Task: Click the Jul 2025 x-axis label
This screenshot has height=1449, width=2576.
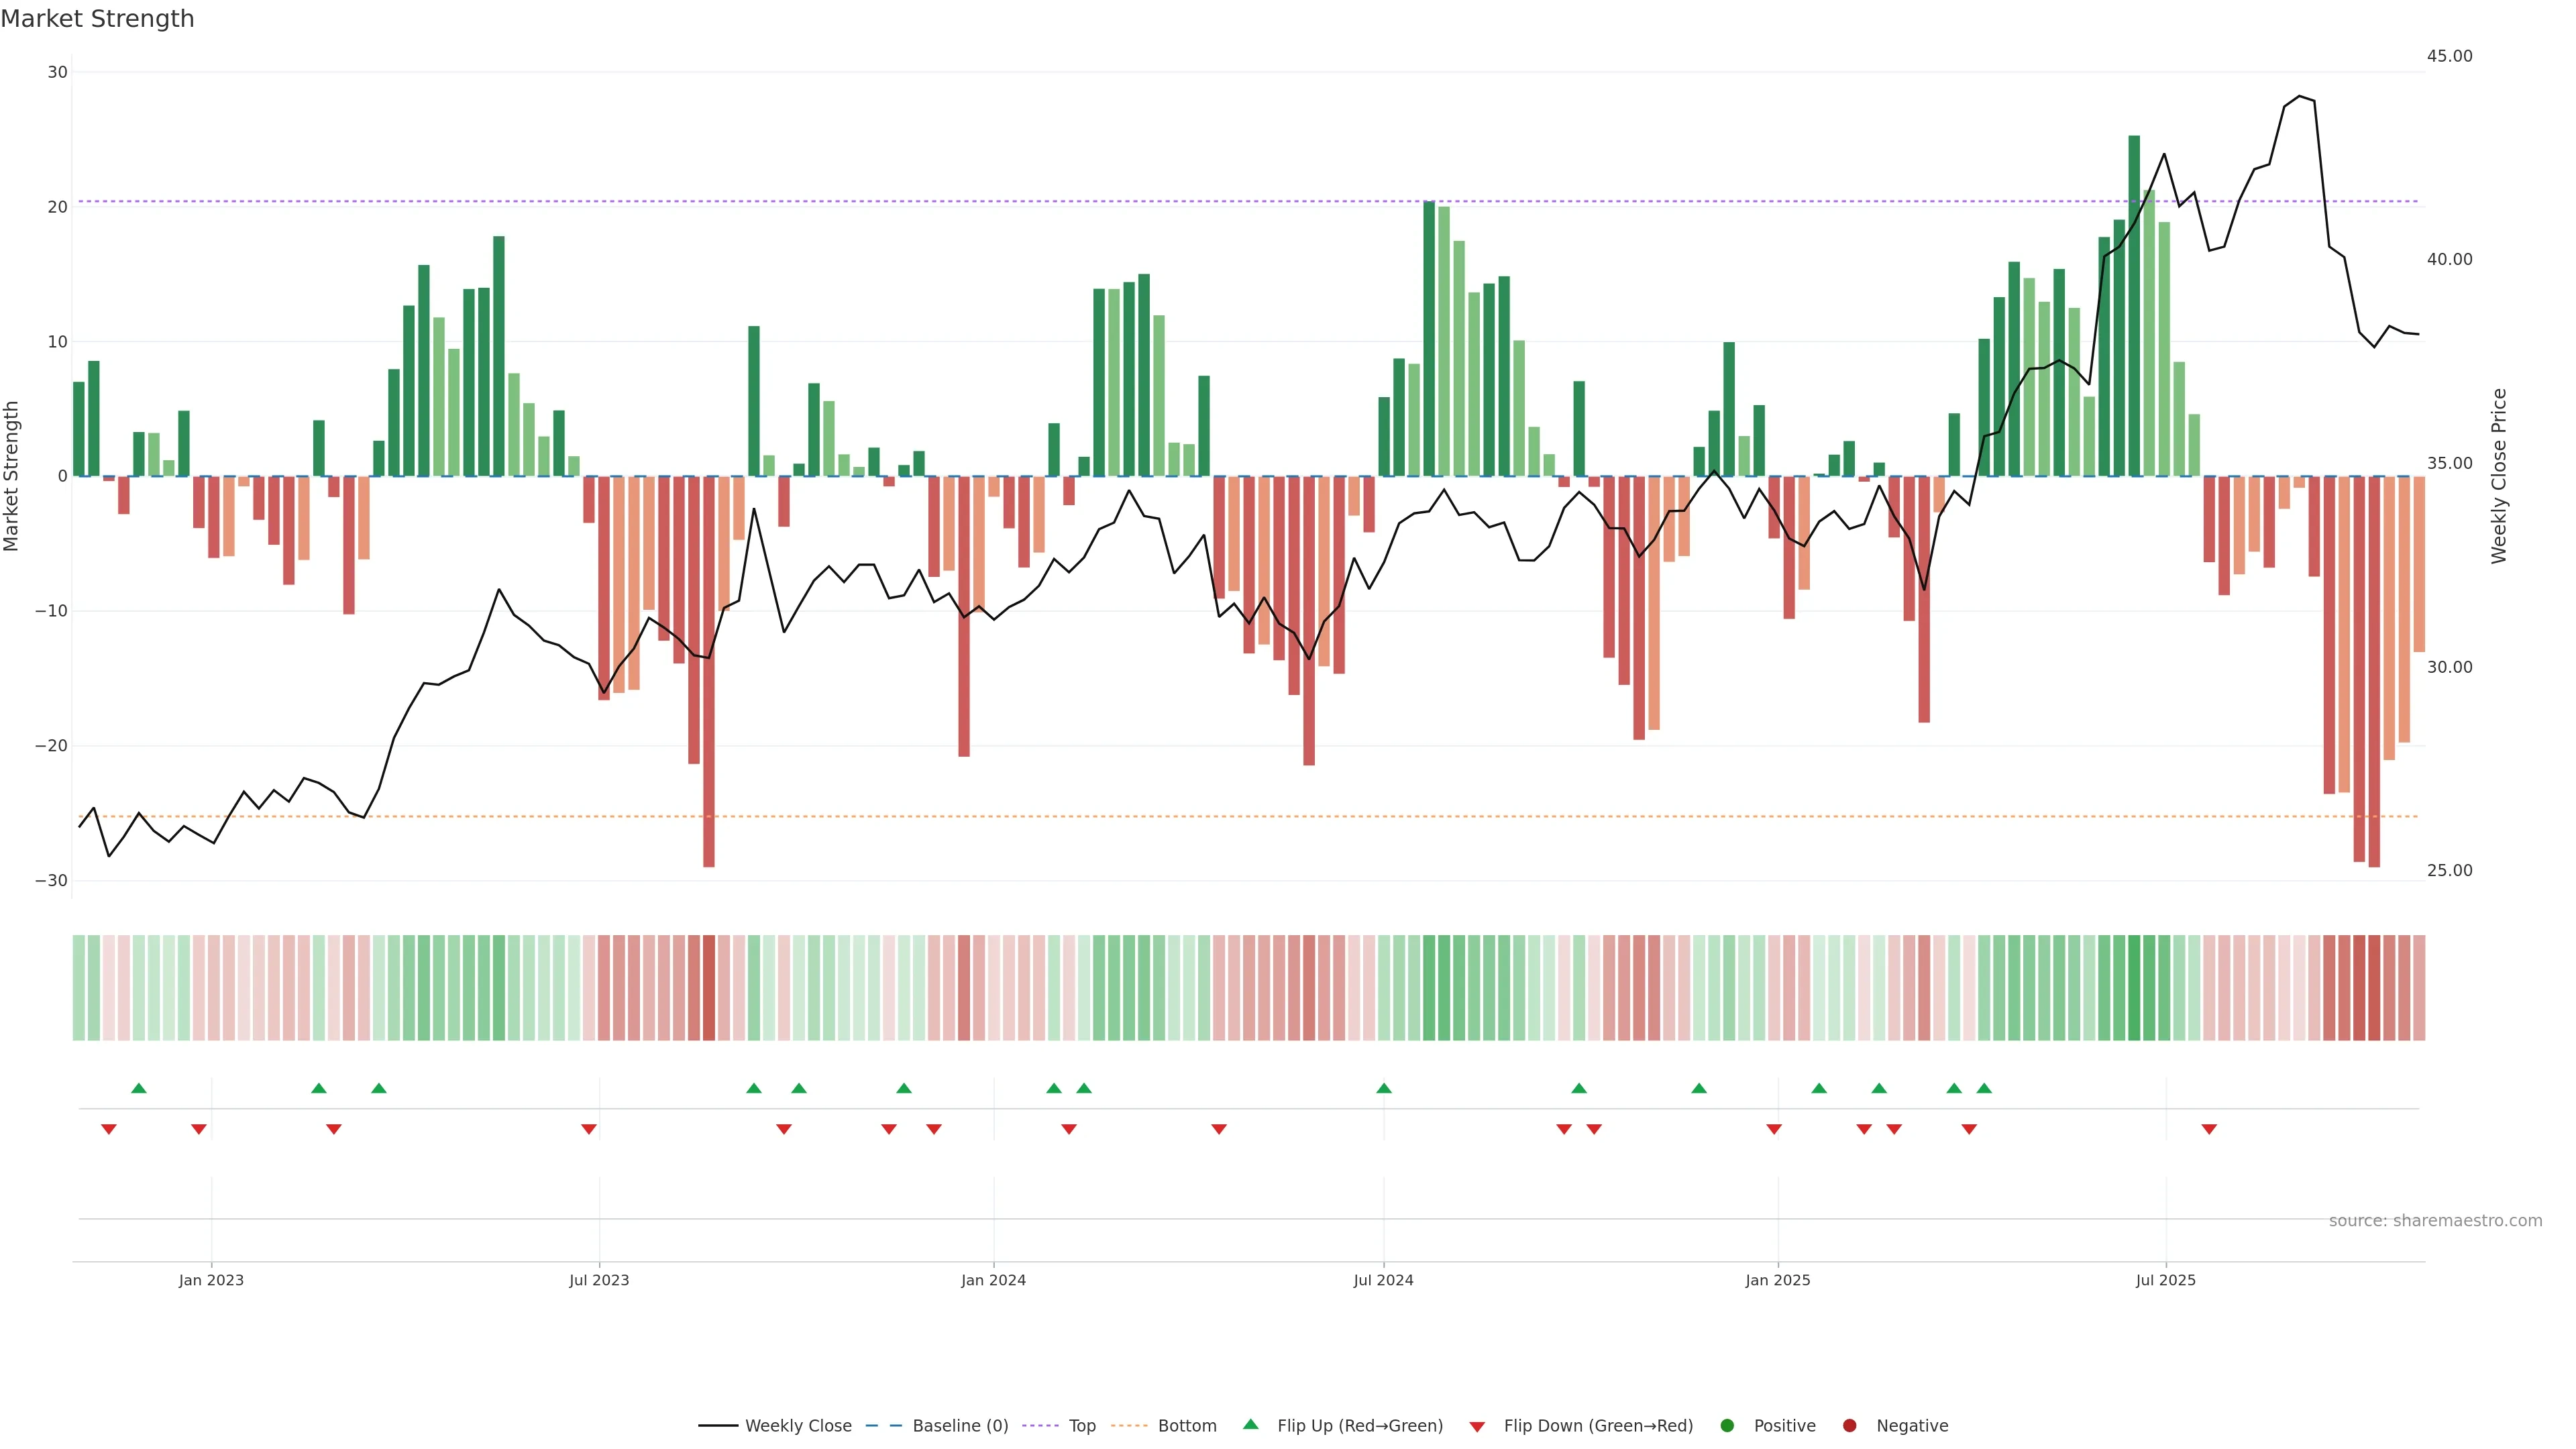Action: point(2165,1280)
